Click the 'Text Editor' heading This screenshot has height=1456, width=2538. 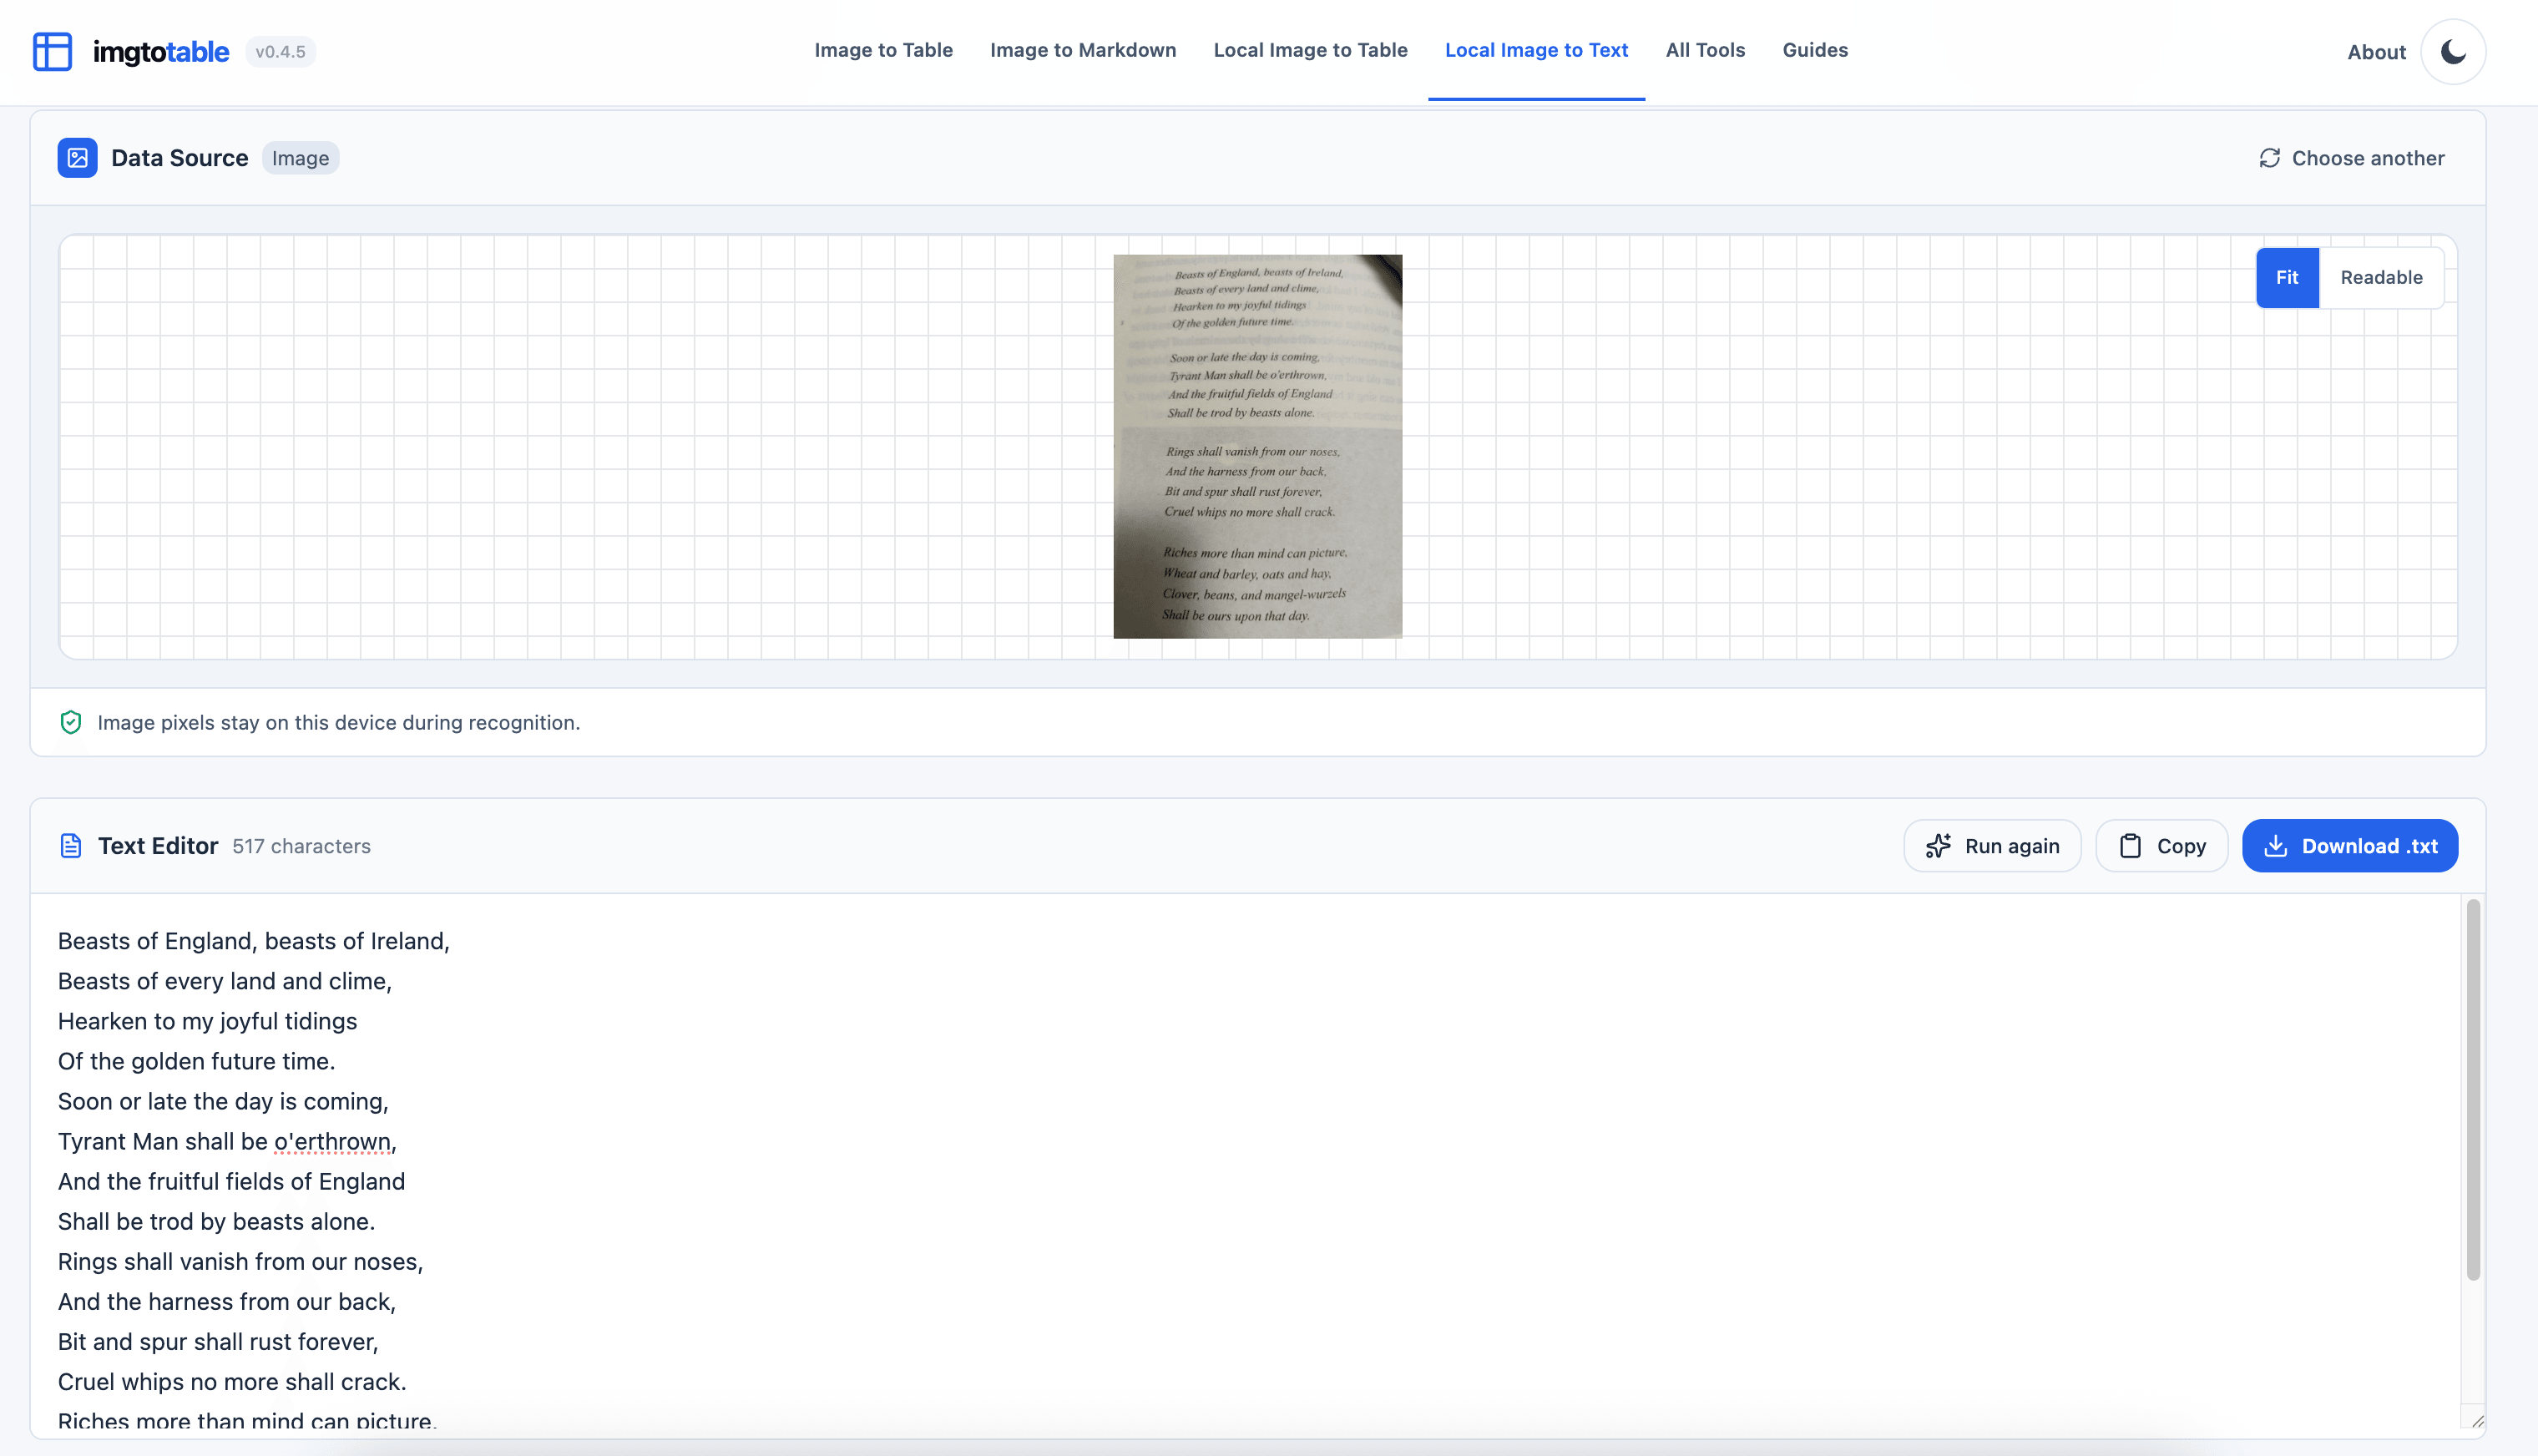[x=158, y=846]
